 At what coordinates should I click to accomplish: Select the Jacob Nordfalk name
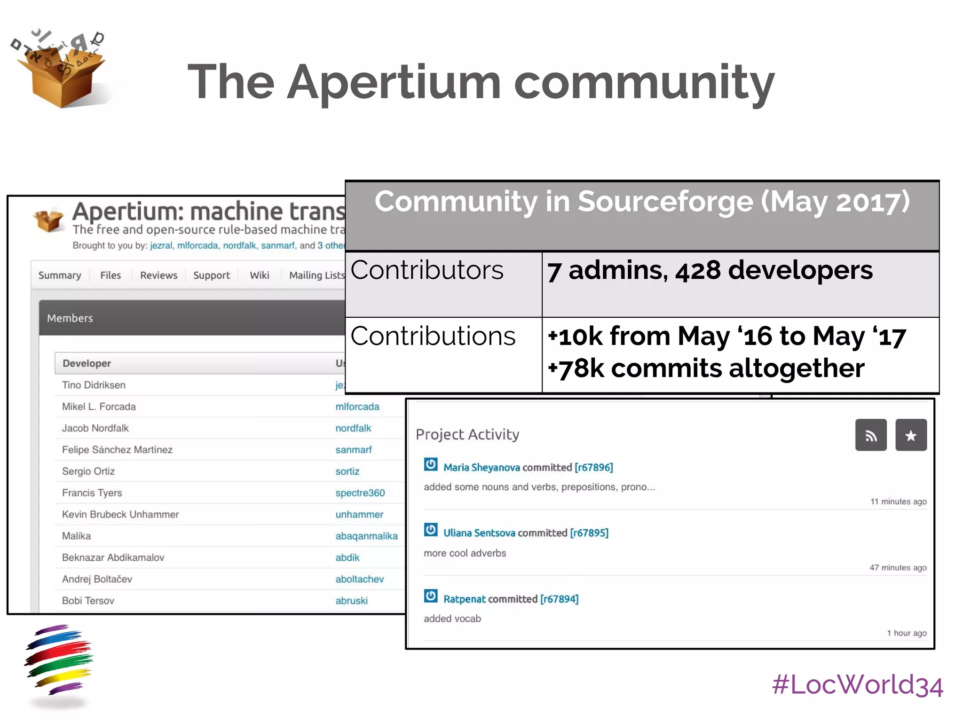click(95, 428)
